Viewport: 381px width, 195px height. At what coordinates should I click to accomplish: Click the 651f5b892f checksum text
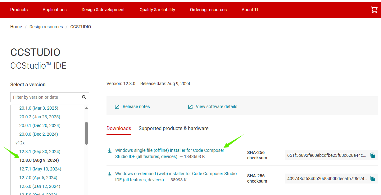point(327,155)
